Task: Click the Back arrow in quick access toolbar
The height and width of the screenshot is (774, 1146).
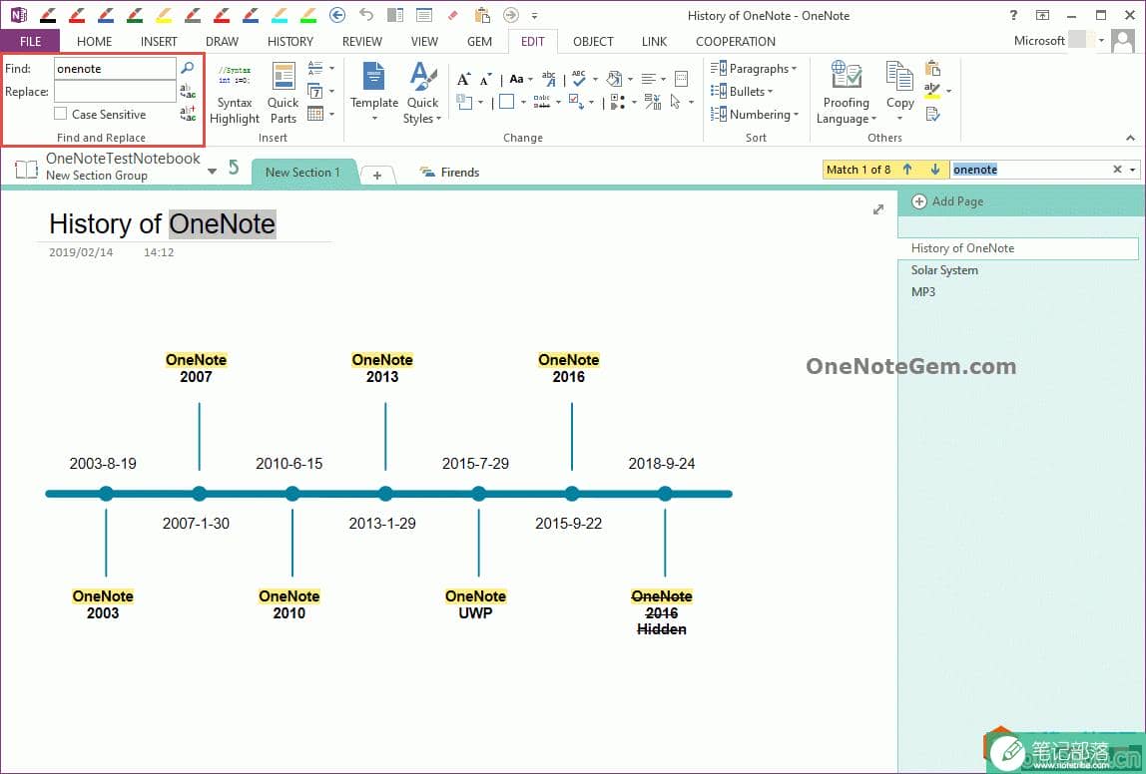Action: pyautogui.click(x=337, y=15)
